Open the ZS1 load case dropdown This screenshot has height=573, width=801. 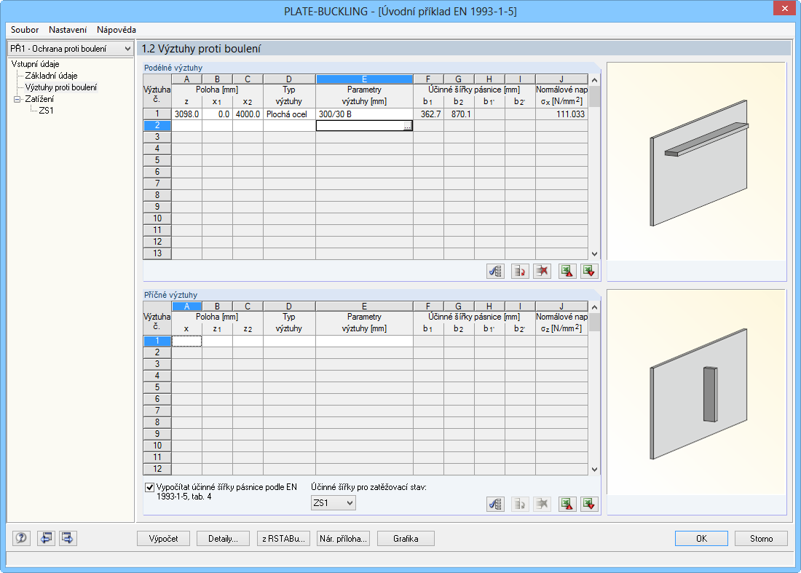point(333,503)
